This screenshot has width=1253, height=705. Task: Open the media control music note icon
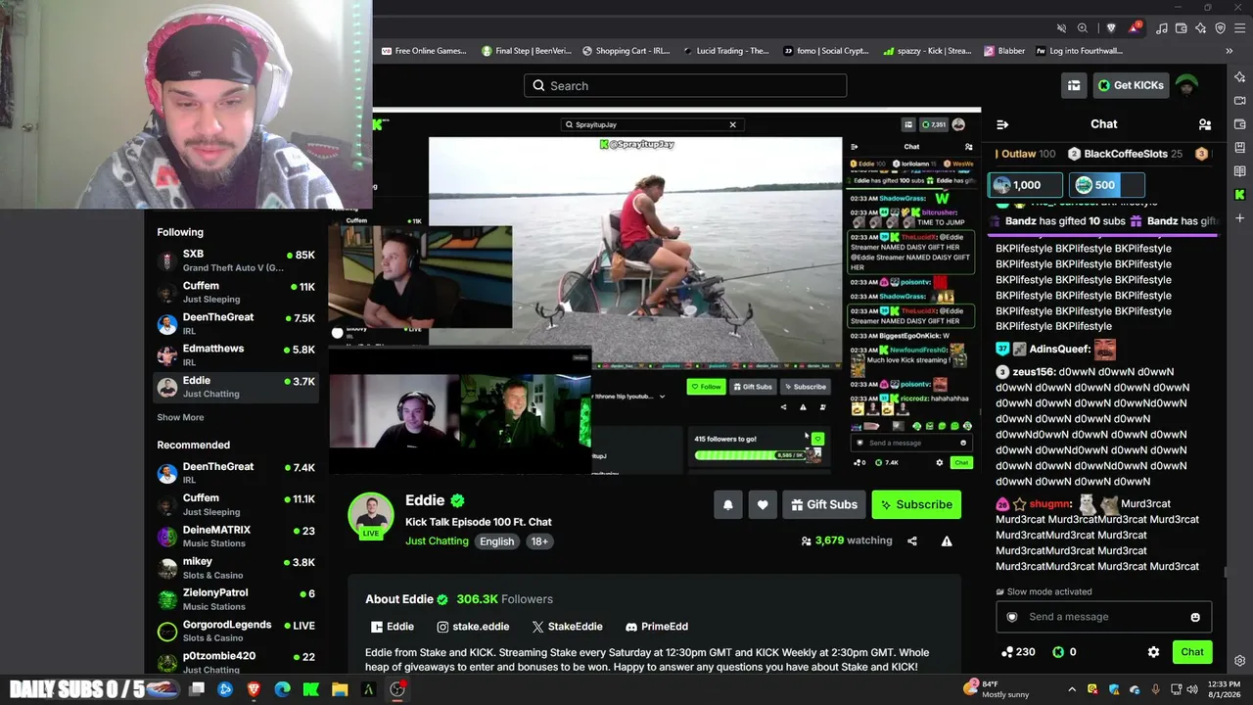[1164, 28]
